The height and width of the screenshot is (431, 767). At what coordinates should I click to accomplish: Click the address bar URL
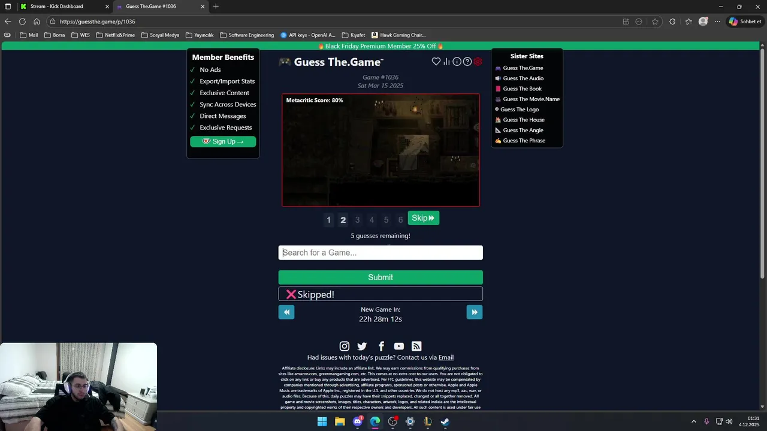coord(98,22)
